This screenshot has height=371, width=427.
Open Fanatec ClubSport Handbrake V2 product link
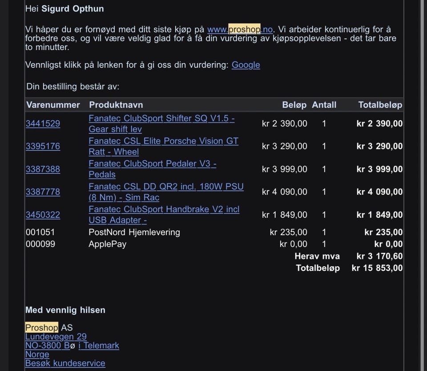click(164, 215)
